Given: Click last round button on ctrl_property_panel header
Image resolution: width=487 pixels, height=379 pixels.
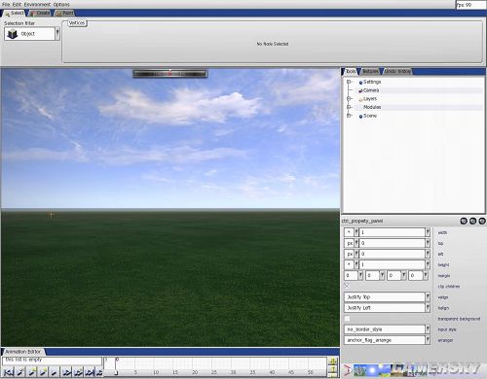Looking at the screenshot, I should point(482,221).
